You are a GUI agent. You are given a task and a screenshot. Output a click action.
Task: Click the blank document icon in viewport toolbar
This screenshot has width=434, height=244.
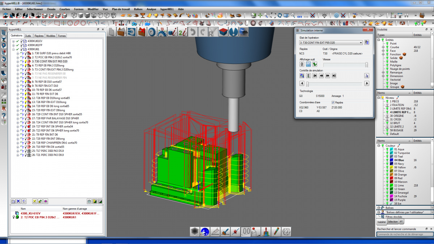[x=112, y=32]
